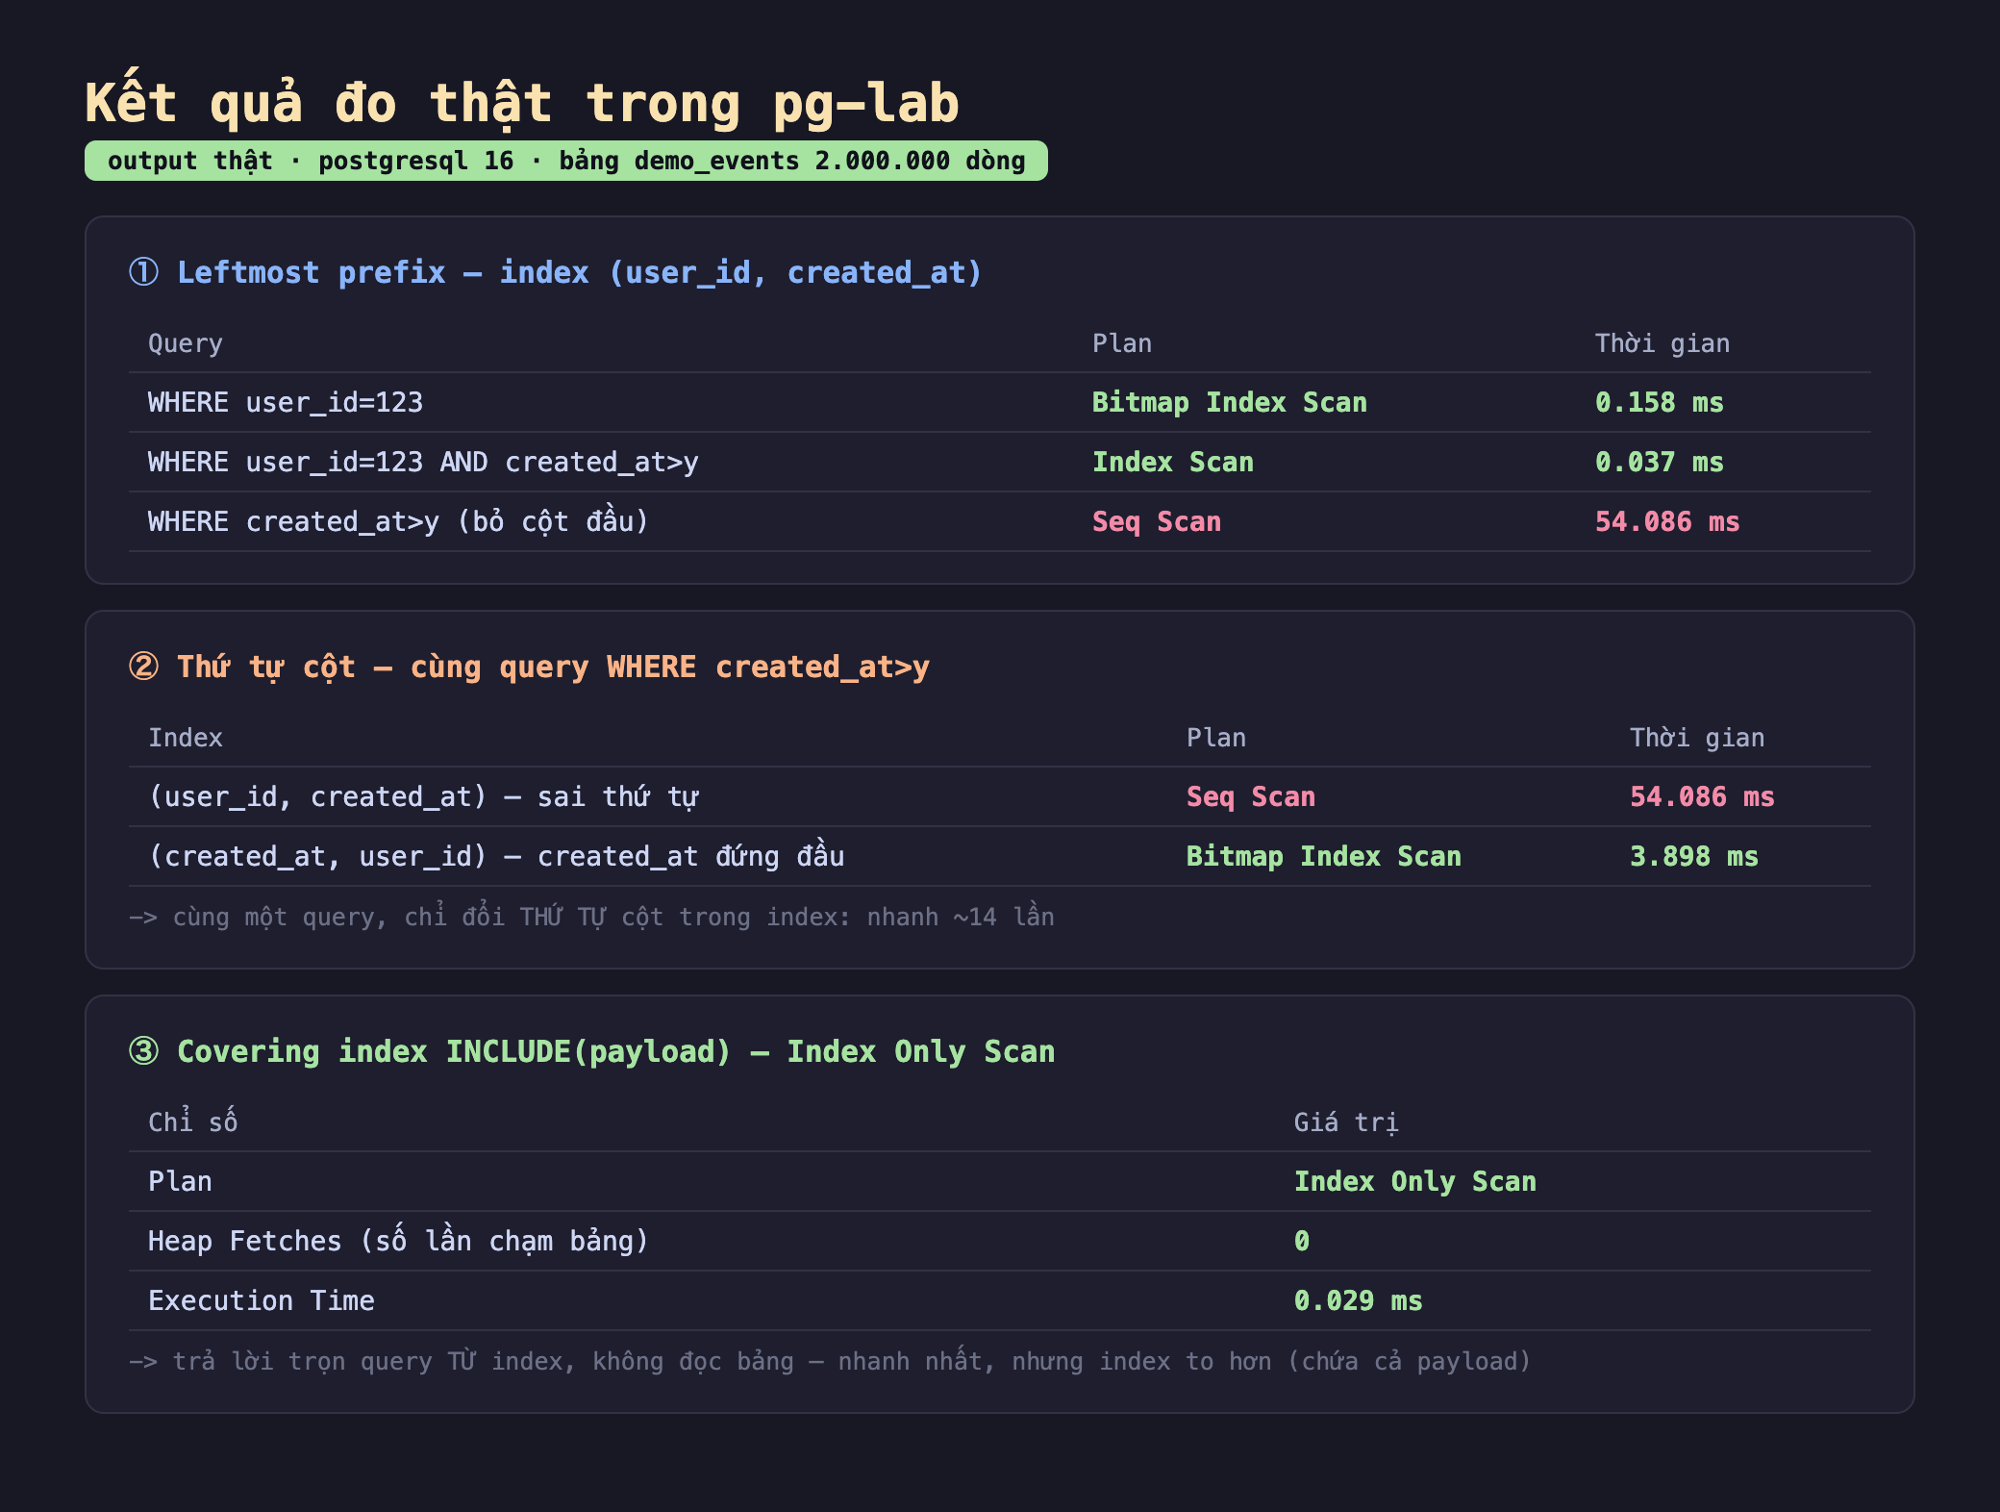Click the note ending 'nhanh ~14 lần'
2000x1512 pixels.
pyautogui.click(x=592, y=917)
